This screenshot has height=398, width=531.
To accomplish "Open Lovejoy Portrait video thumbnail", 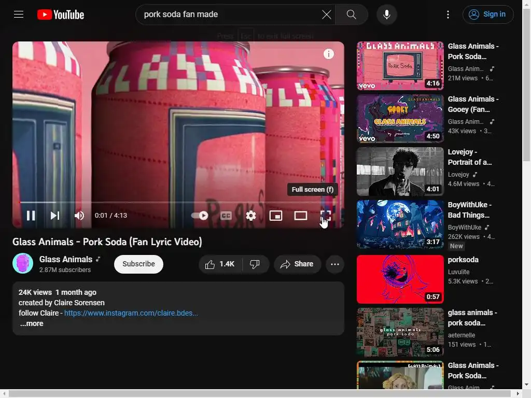I will (400, 172).
